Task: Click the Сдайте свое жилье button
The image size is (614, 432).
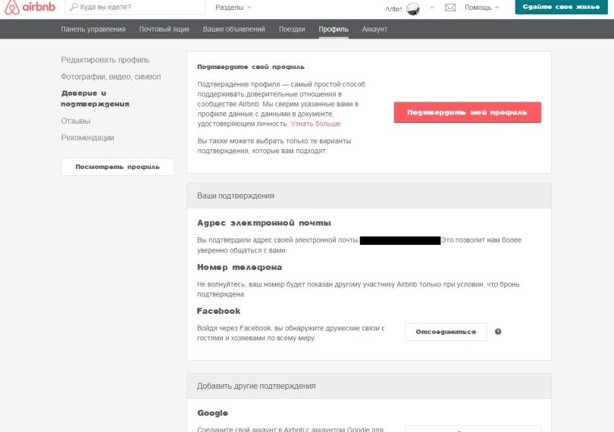Action: pyautogui.click(x=561, y=7)
